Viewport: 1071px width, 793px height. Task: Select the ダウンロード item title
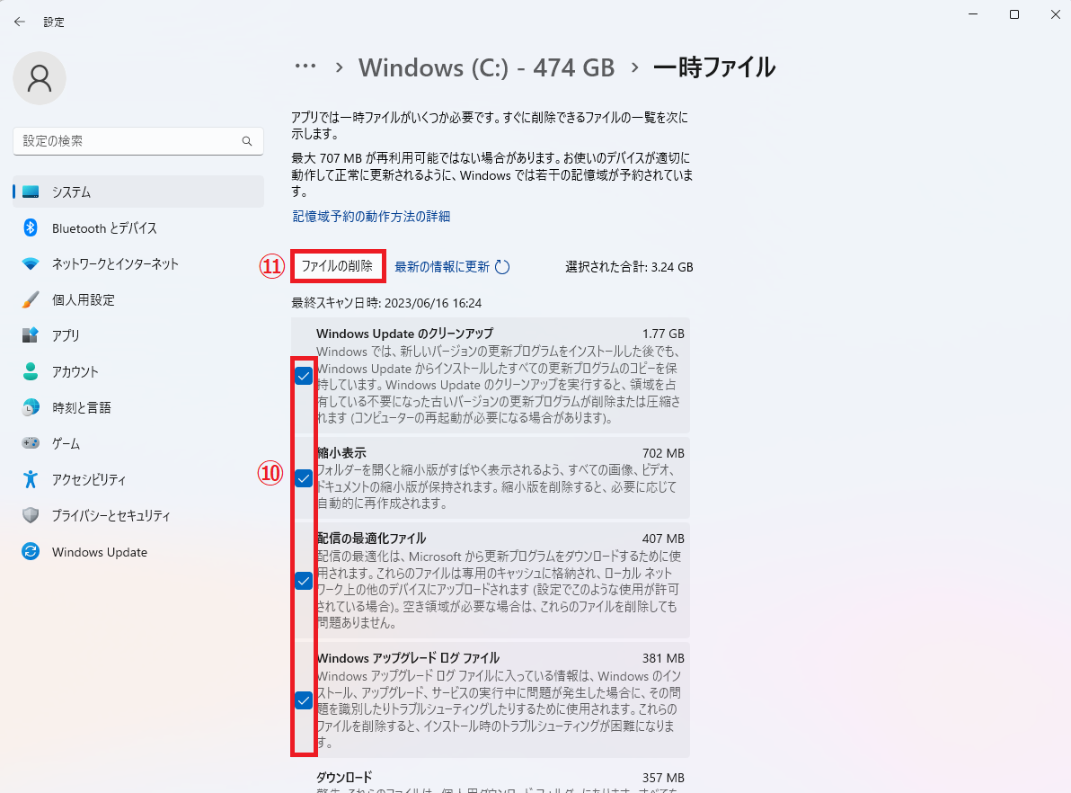[x=344, y=778]
